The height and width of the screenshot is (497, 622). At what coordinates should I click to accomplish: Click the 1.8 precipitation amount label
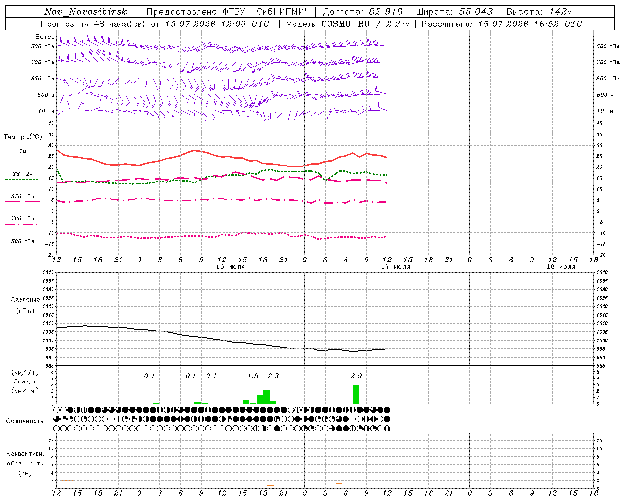[253, 376]
